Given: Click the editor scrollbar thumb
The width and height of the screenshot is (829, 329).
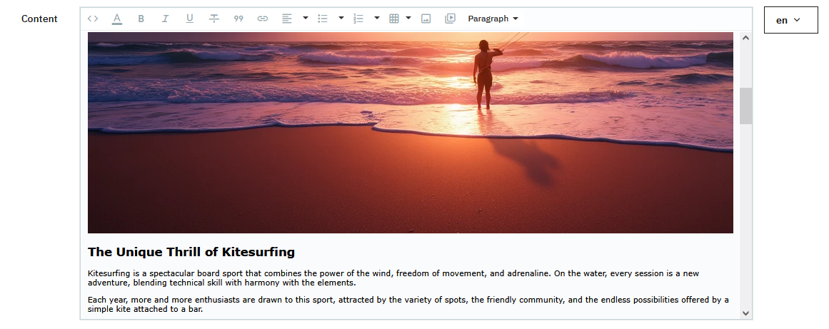Looking at the screenshot, I should point(745,106).
